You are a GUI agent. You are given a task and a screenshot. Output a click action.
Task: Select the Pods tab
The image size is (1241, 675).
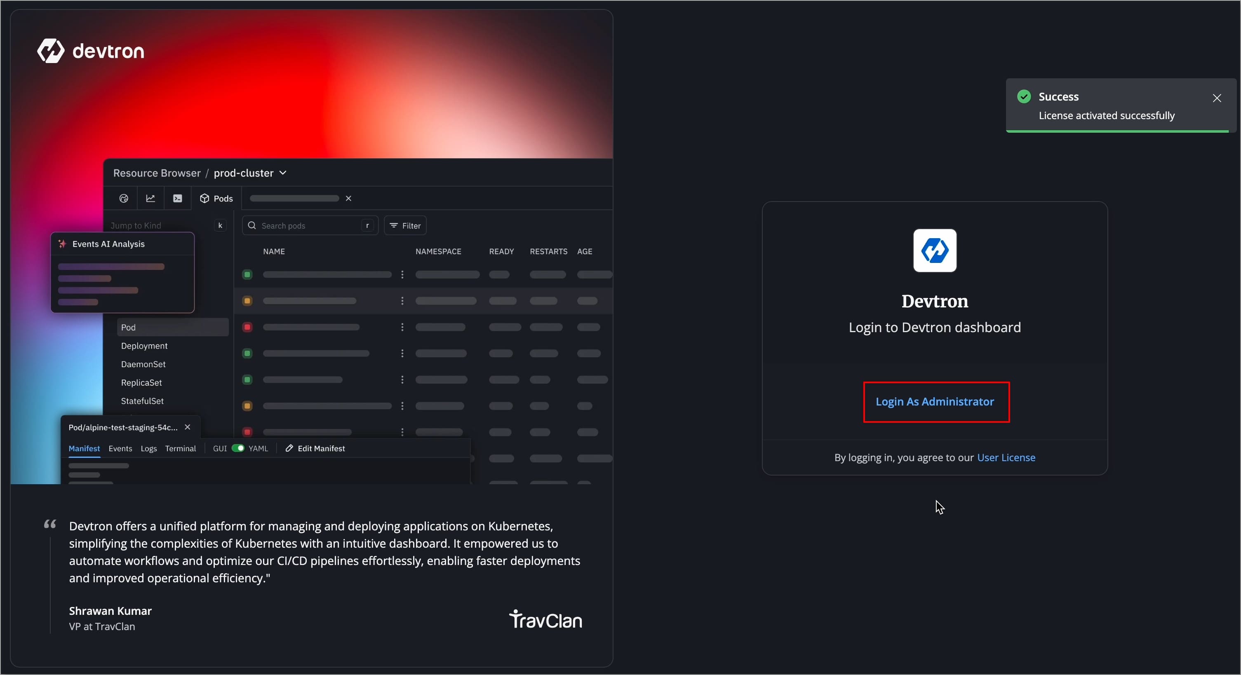[216, 198]
